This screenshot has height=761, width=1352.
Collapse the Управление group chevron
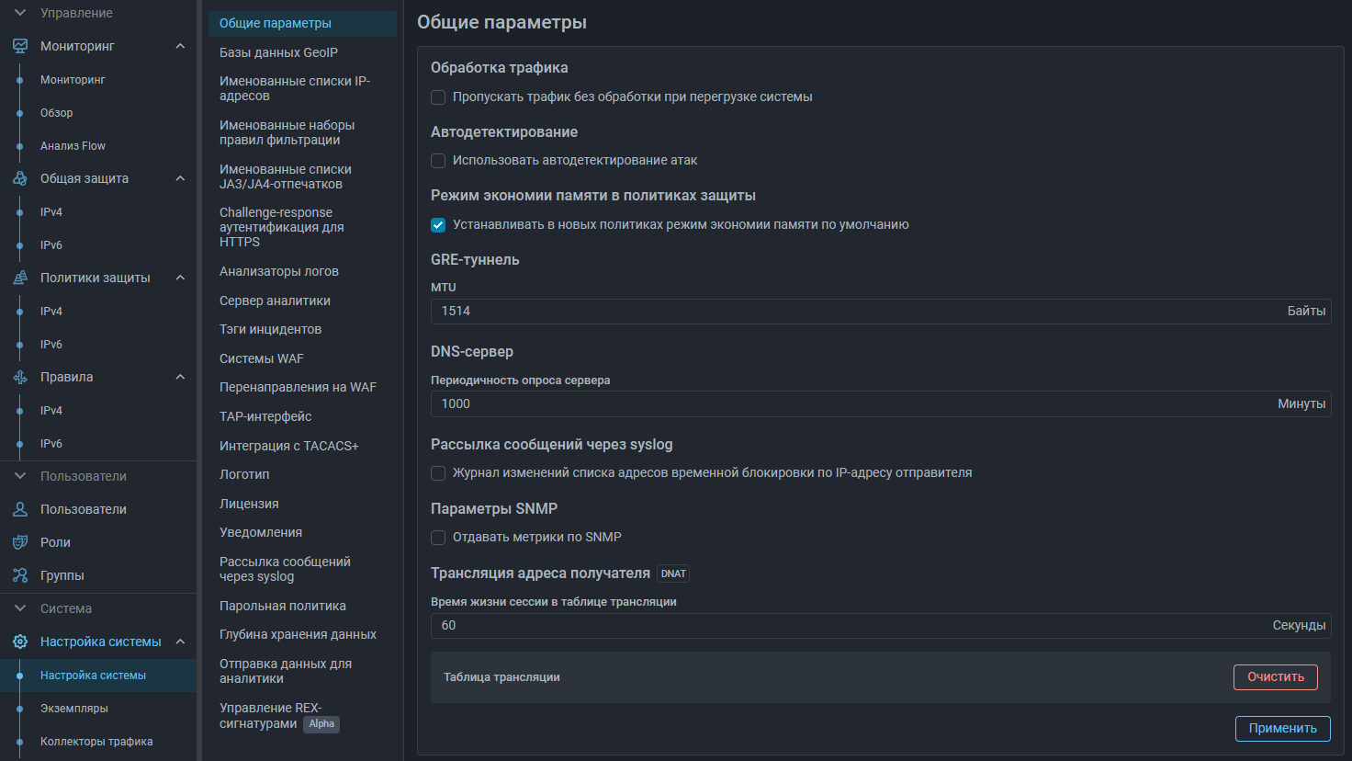(20, 13)
